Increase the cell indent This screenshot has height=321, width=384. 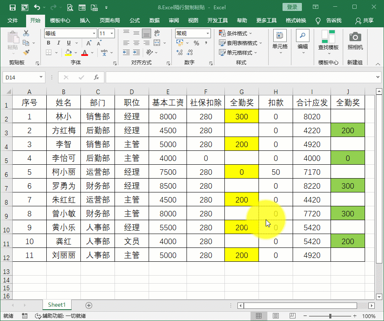point(136,52)
